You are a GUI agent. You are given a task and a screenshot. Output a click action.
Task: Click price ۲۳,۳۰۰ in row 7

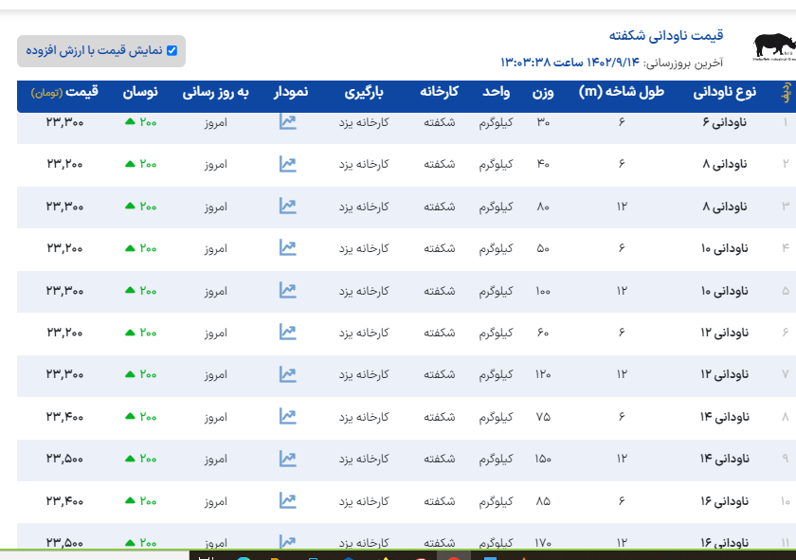(64, 374)
